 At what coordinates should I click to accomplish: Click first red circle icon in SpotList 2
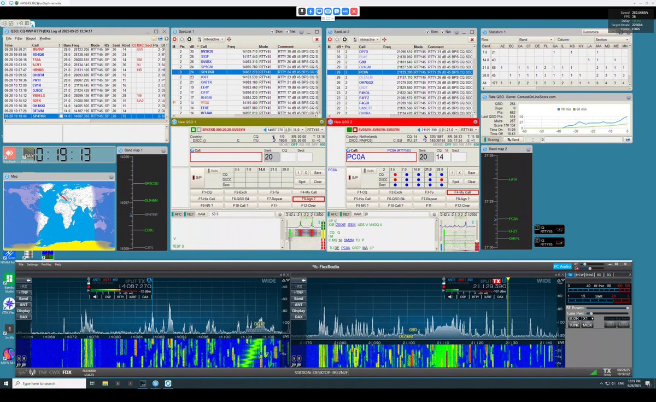coord(330,39)
